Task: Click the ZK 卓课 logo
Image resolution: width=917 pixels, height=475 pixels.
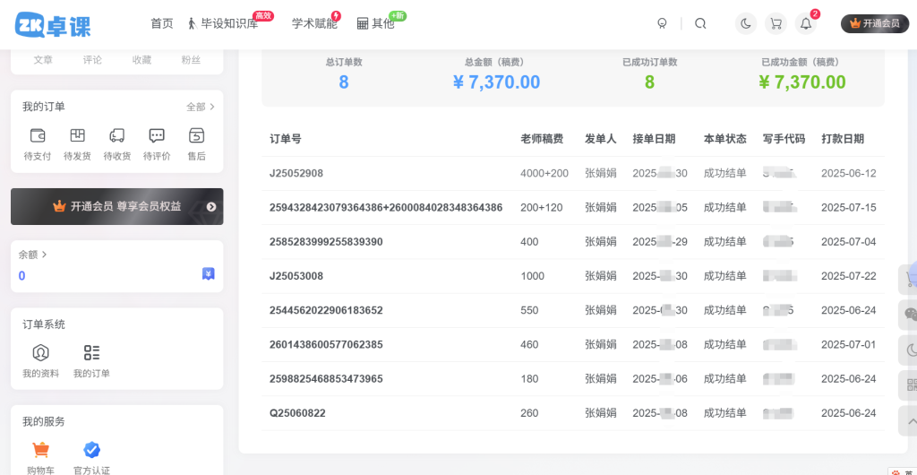Action: 53,24
